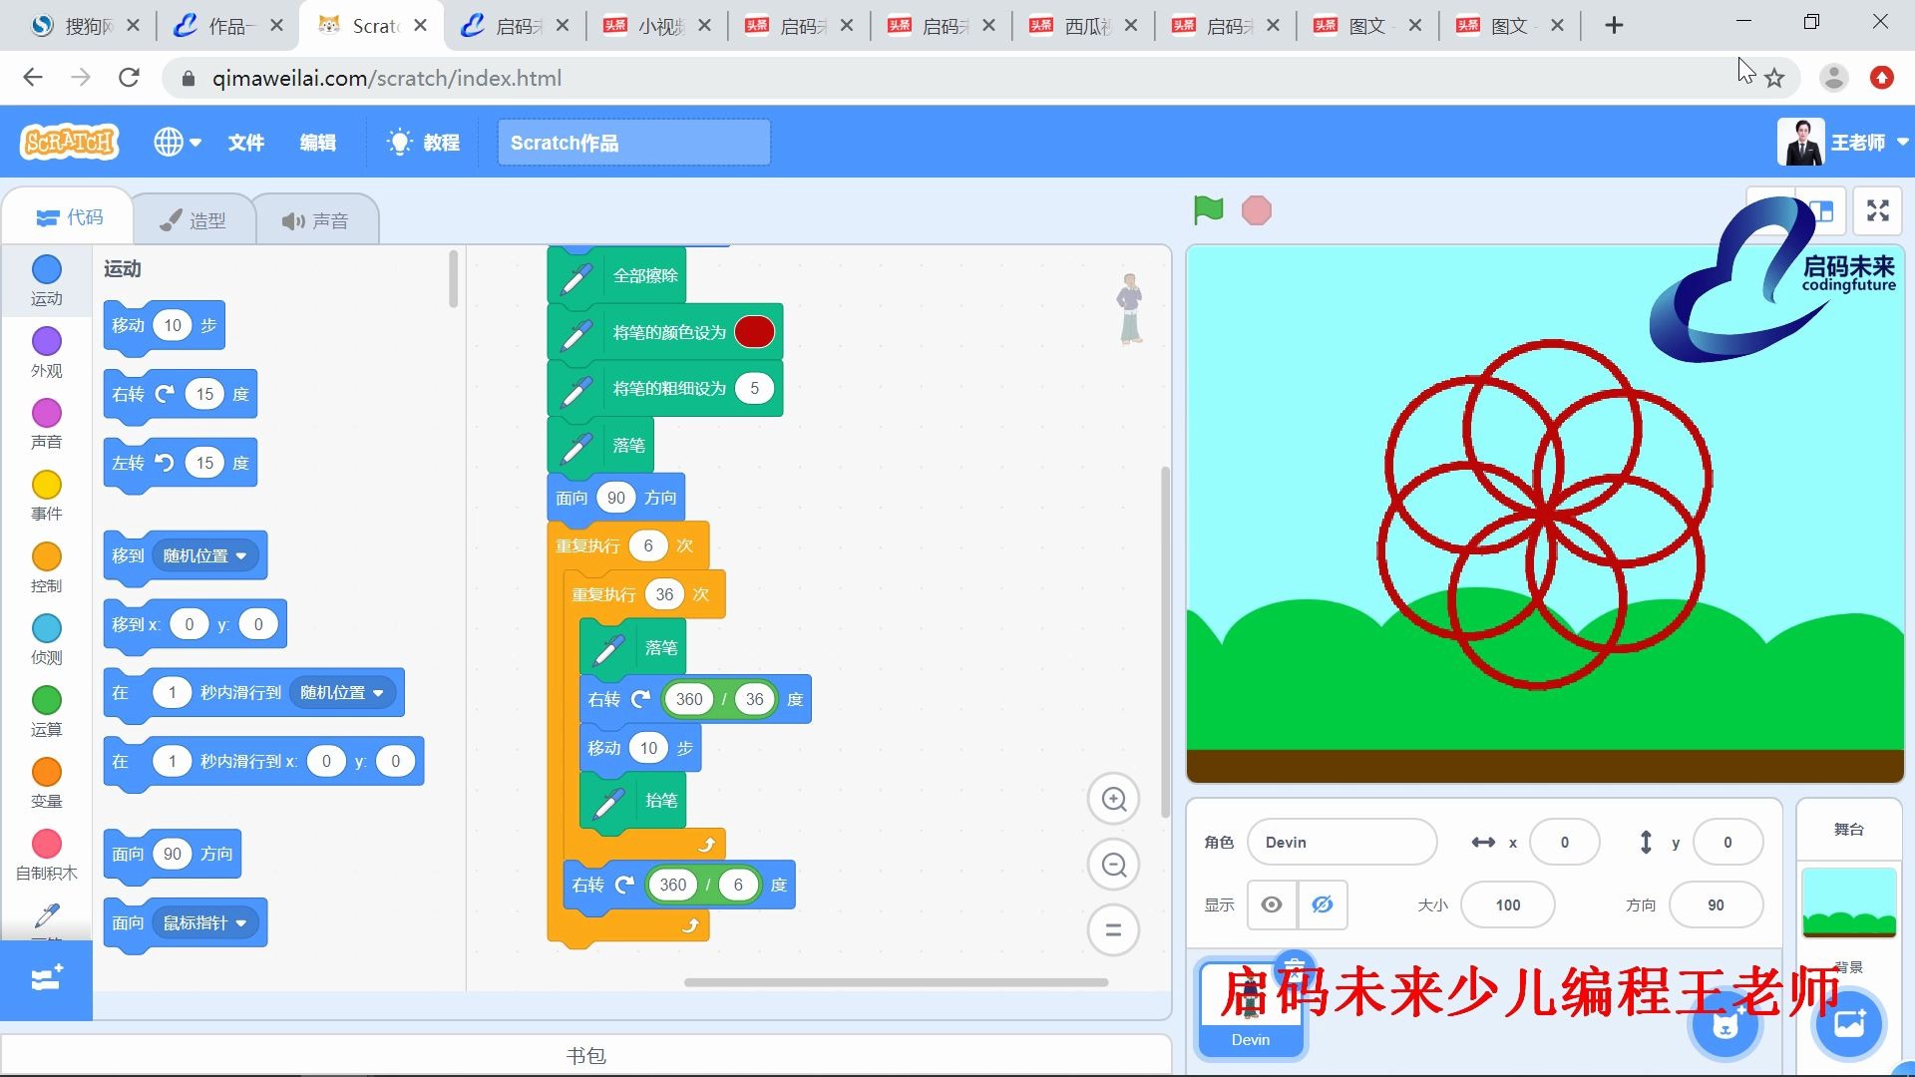Enter fullscreen stage mode
1915x1077 pixels.
(1878, 210)
